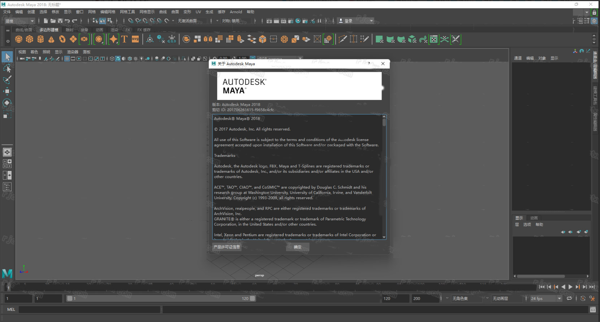Screen dimensions: 600x322
Task: Create a polygon cylinder from the shelf
Action: (x=40, y=39)
